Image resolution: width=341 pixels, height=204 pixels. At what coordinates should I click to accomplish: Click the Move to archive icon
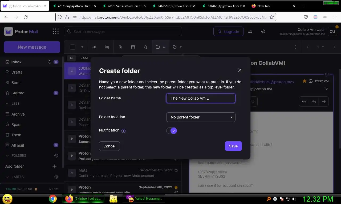click(133, 47)
